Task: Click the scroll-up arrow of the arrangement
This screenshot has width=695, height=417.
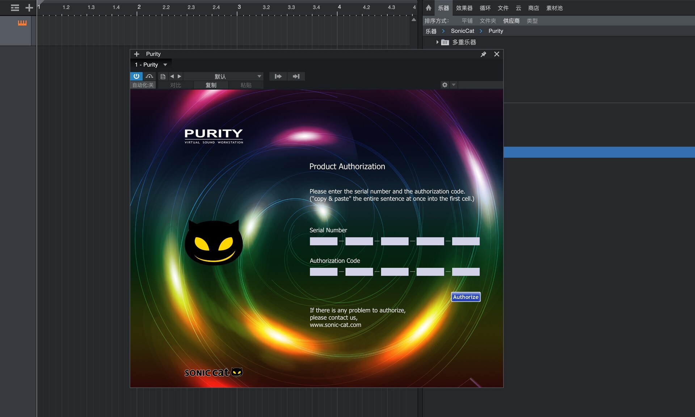Action: tap(414, 20)
